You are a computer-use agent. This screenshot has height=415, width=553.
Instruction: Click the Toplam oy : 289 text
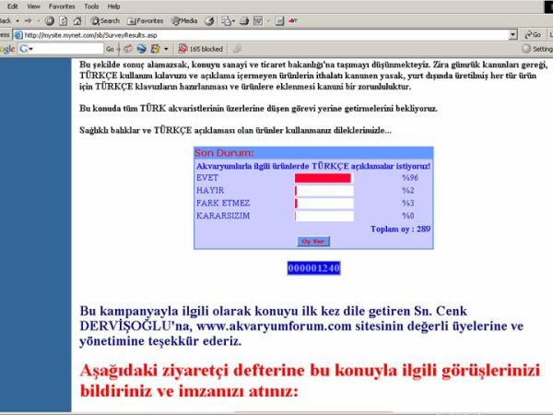[400, 229]
